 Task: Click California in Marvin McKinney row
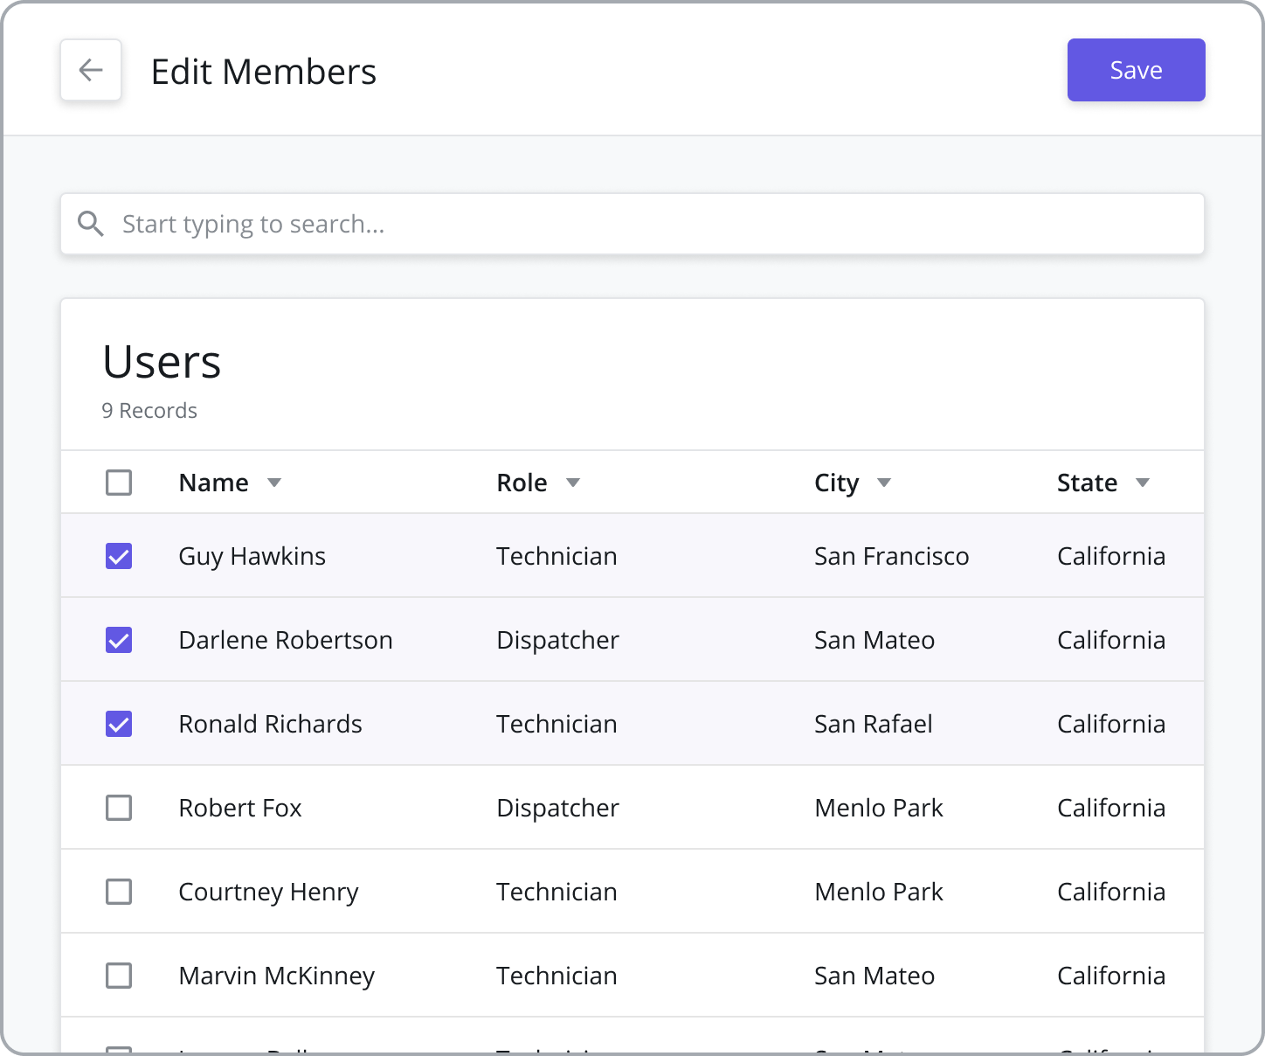point(1111,976)
